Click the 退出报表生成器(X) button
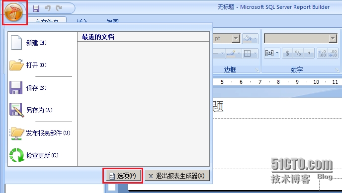Image resolution: width=342 pixels, height=193 pixels. [177, 176]
